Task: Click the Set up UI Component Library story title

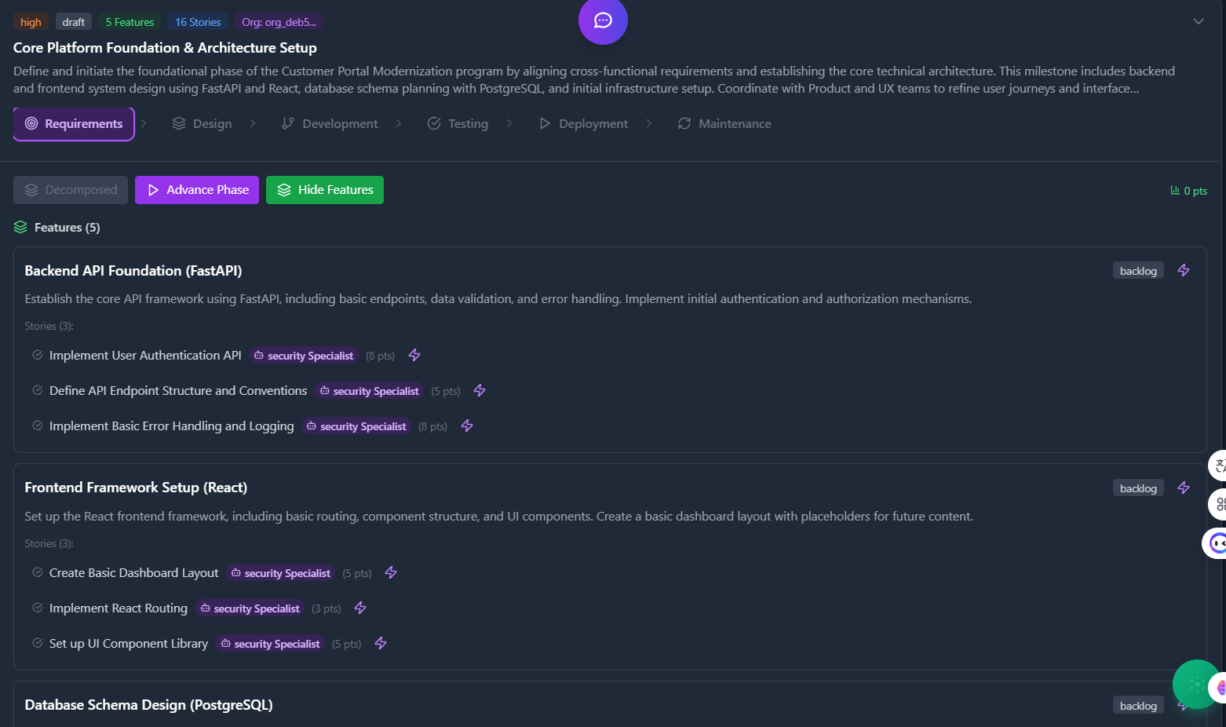Action: [x=129, y=644]
